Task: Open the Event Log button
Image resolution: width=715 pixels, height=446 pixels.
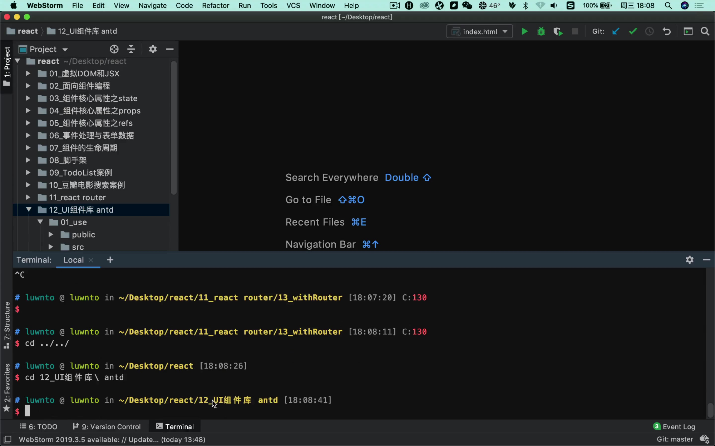Action: 674,427
